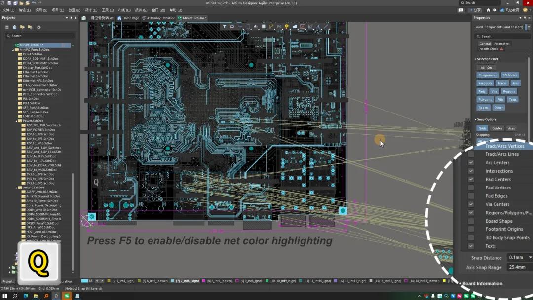The width and height of the screenshot is (533, 300).
Task: Open the 设计 (D) menu
Action: click(91, 10)
